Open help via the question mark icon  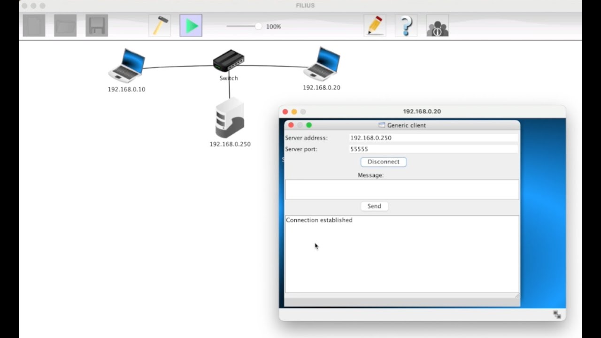(406, 26)
